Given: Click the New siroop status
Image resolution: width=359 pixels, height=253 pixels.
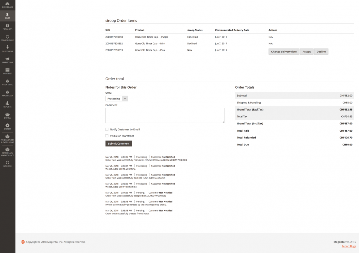Looking at the screenshot, I should tap(190, 50).
